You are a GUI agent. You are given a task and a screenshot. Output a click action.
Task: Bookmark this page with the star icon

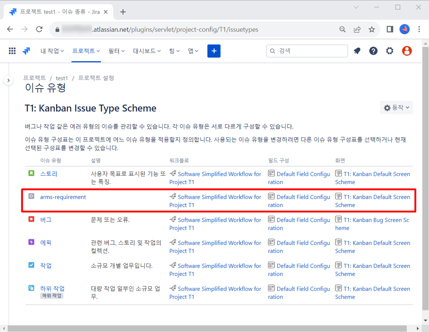tap(372, 29)
